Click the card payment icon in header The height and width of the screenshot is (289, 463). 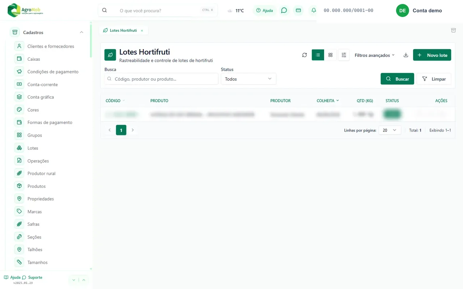(298, 10)
